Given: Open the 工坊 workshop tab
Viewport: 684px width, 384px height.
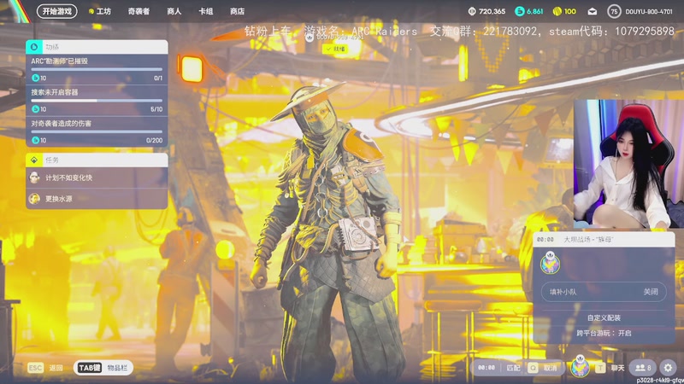Looking at the screenshot, I should click(100, 11).
